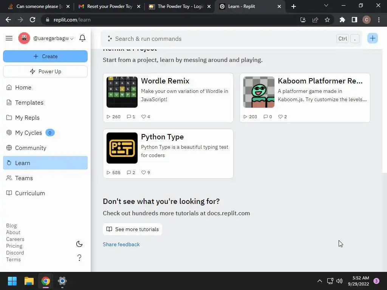
Task: Click run count 203 on Kaboom card
Action: point(250,117)
